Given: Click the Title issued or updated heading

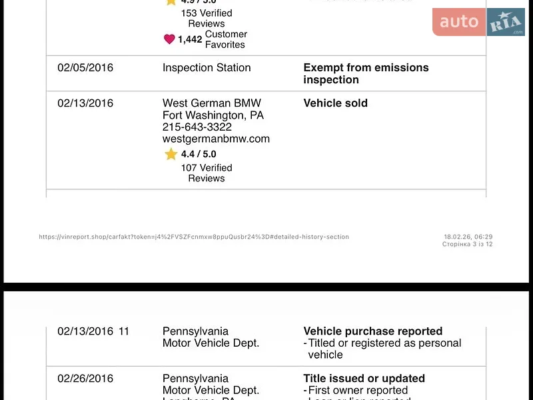Looking at the screenshot, I should tap(364, 378).
